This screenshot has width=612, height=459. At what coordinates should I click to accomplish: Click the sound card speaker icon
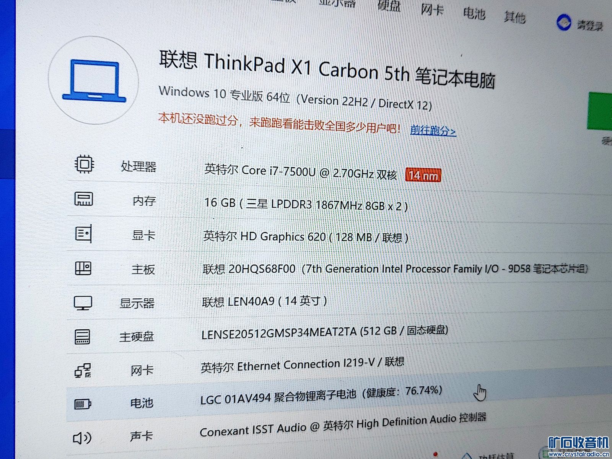coord(82,438)
